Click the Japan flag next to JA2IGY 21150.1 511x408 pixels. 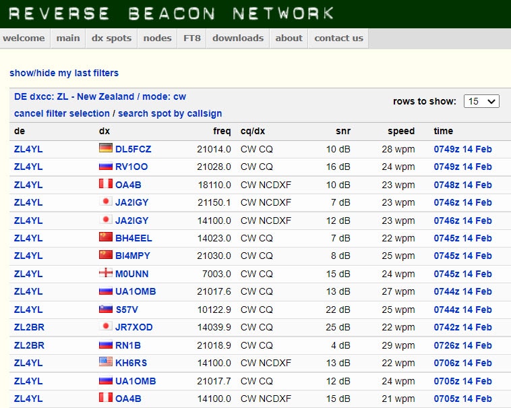coord(106,202)
